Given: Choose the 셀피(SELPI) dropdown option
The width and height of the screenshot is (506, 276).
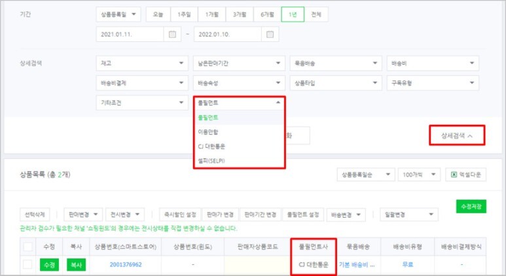Looking at the screenshot, I should [x=239, y=161].
